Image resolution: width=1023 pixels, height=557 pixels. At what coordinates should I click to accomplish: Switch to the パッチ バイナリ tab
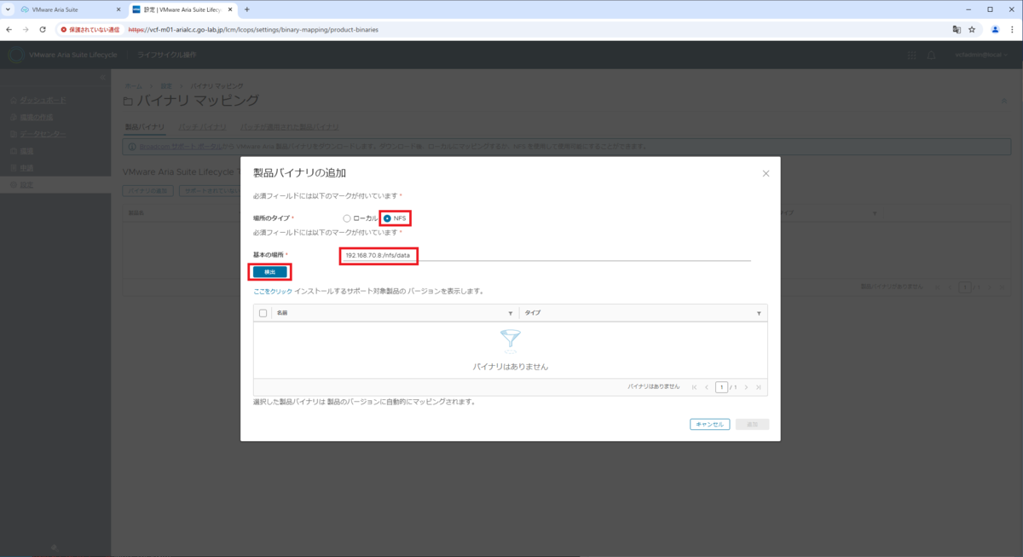pos(203,127)
